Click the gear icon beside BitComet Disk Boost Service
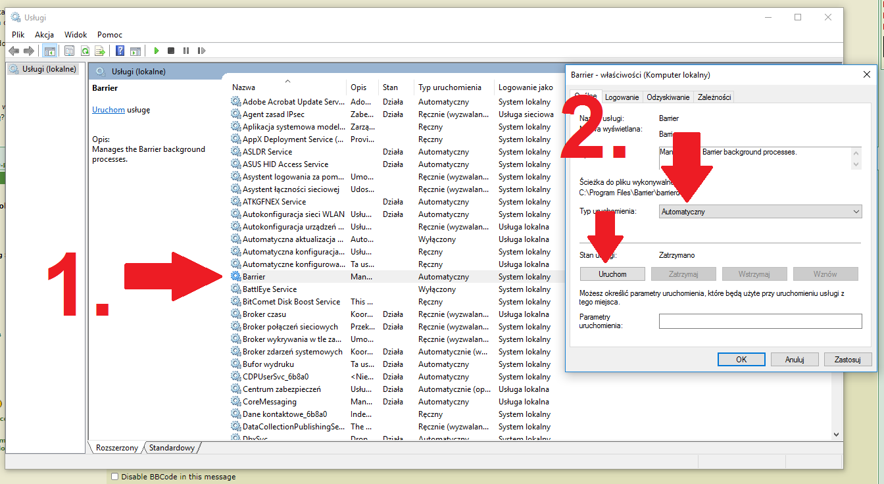This screenshot has width=884, height=484. (236, 302)
